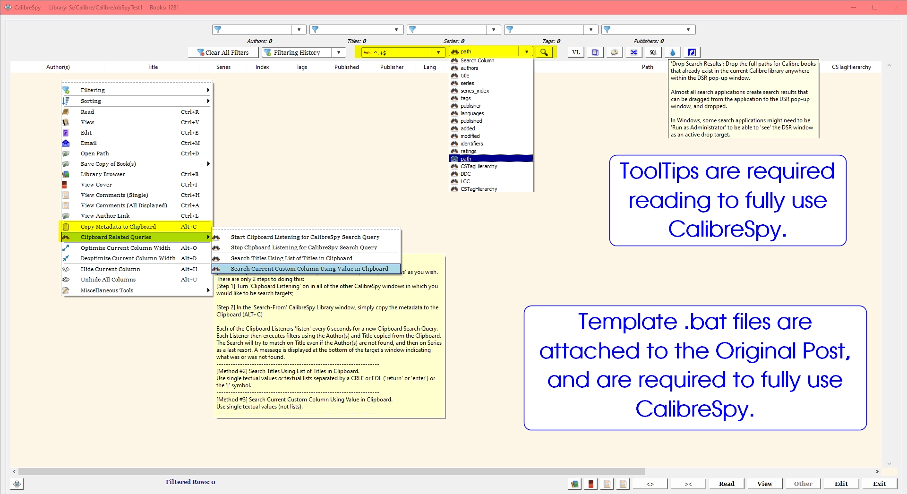Choose Start Clipboard Listening for CalibreSpy Search Query

click(x=306, y=237)
